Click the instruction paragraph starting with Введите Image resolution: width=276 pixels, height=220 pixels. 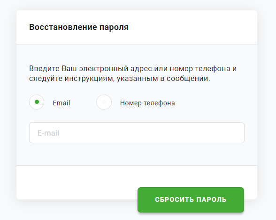tap(133, 73)
